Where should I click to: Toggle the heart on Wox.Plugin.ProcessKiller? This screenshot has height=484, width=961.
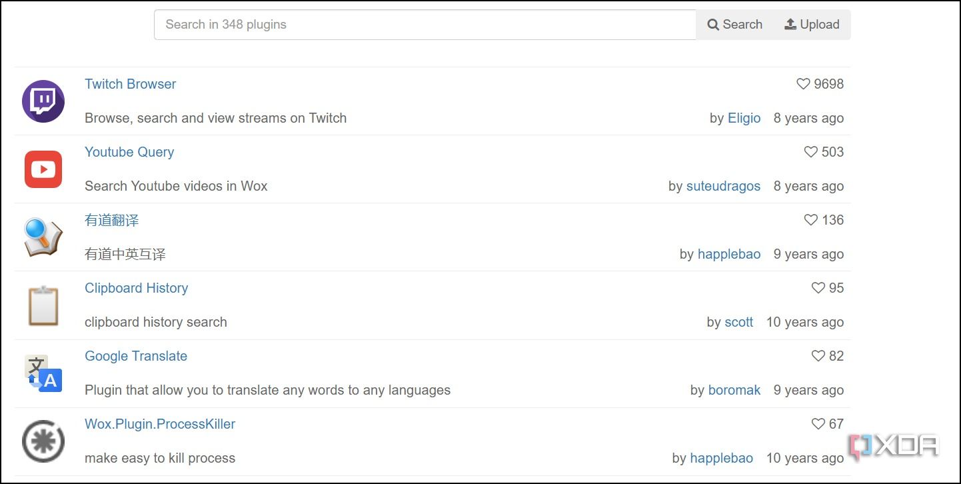(x=818, y=423)
